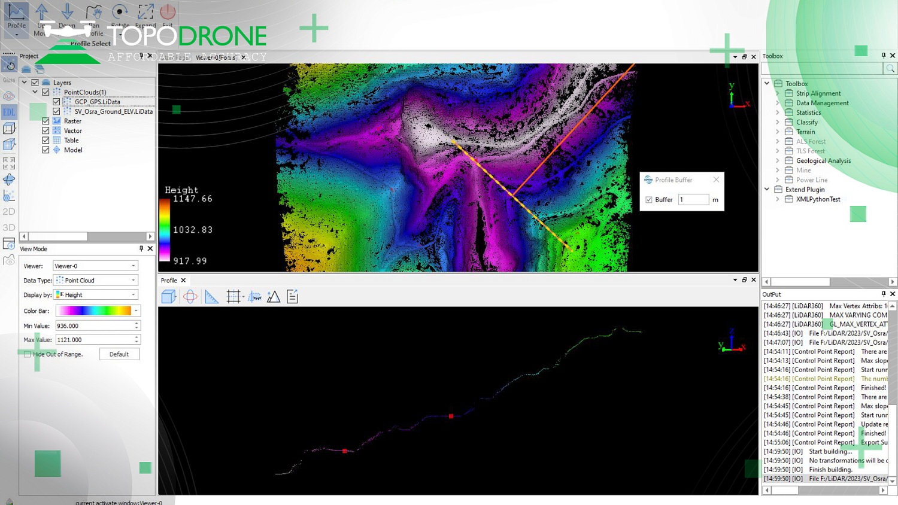Select the Pan Profile tool
Viewport: 898px width, 505px height.
[93, 12]
